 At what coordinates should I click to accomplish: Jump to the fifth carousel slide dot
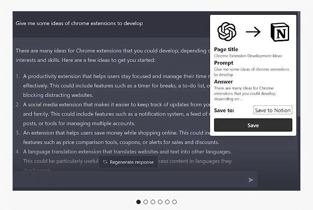pyautogui.click(x=167, y=202)
